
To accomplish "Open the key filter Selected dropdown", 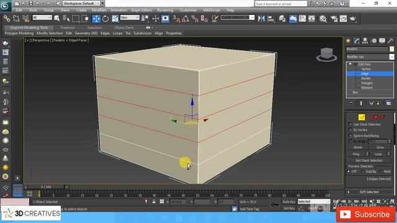I will [314, 201].
